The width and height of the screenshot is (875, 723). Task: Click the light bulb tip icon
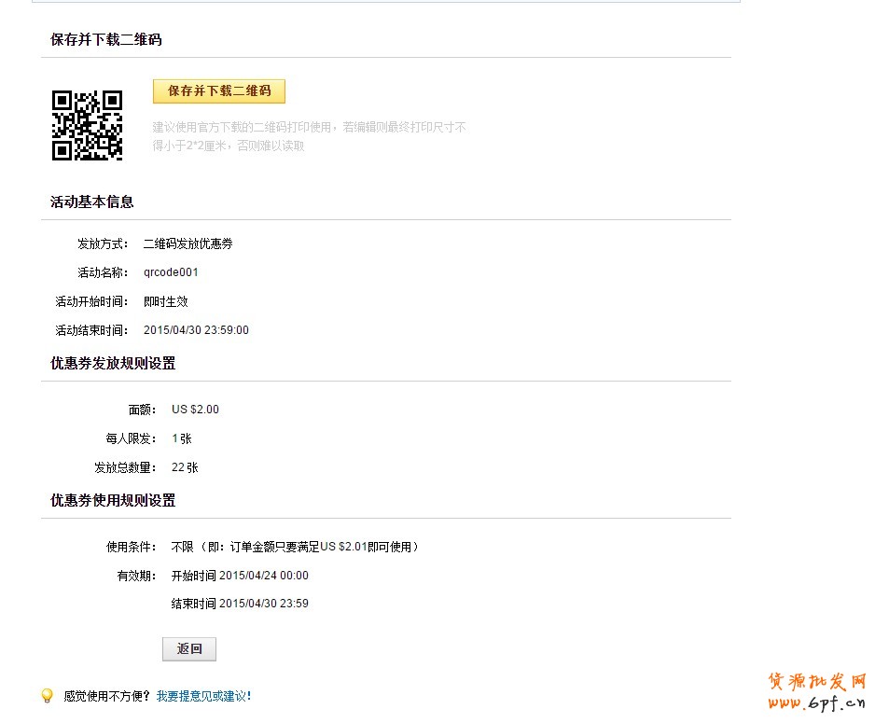(48, 696)
